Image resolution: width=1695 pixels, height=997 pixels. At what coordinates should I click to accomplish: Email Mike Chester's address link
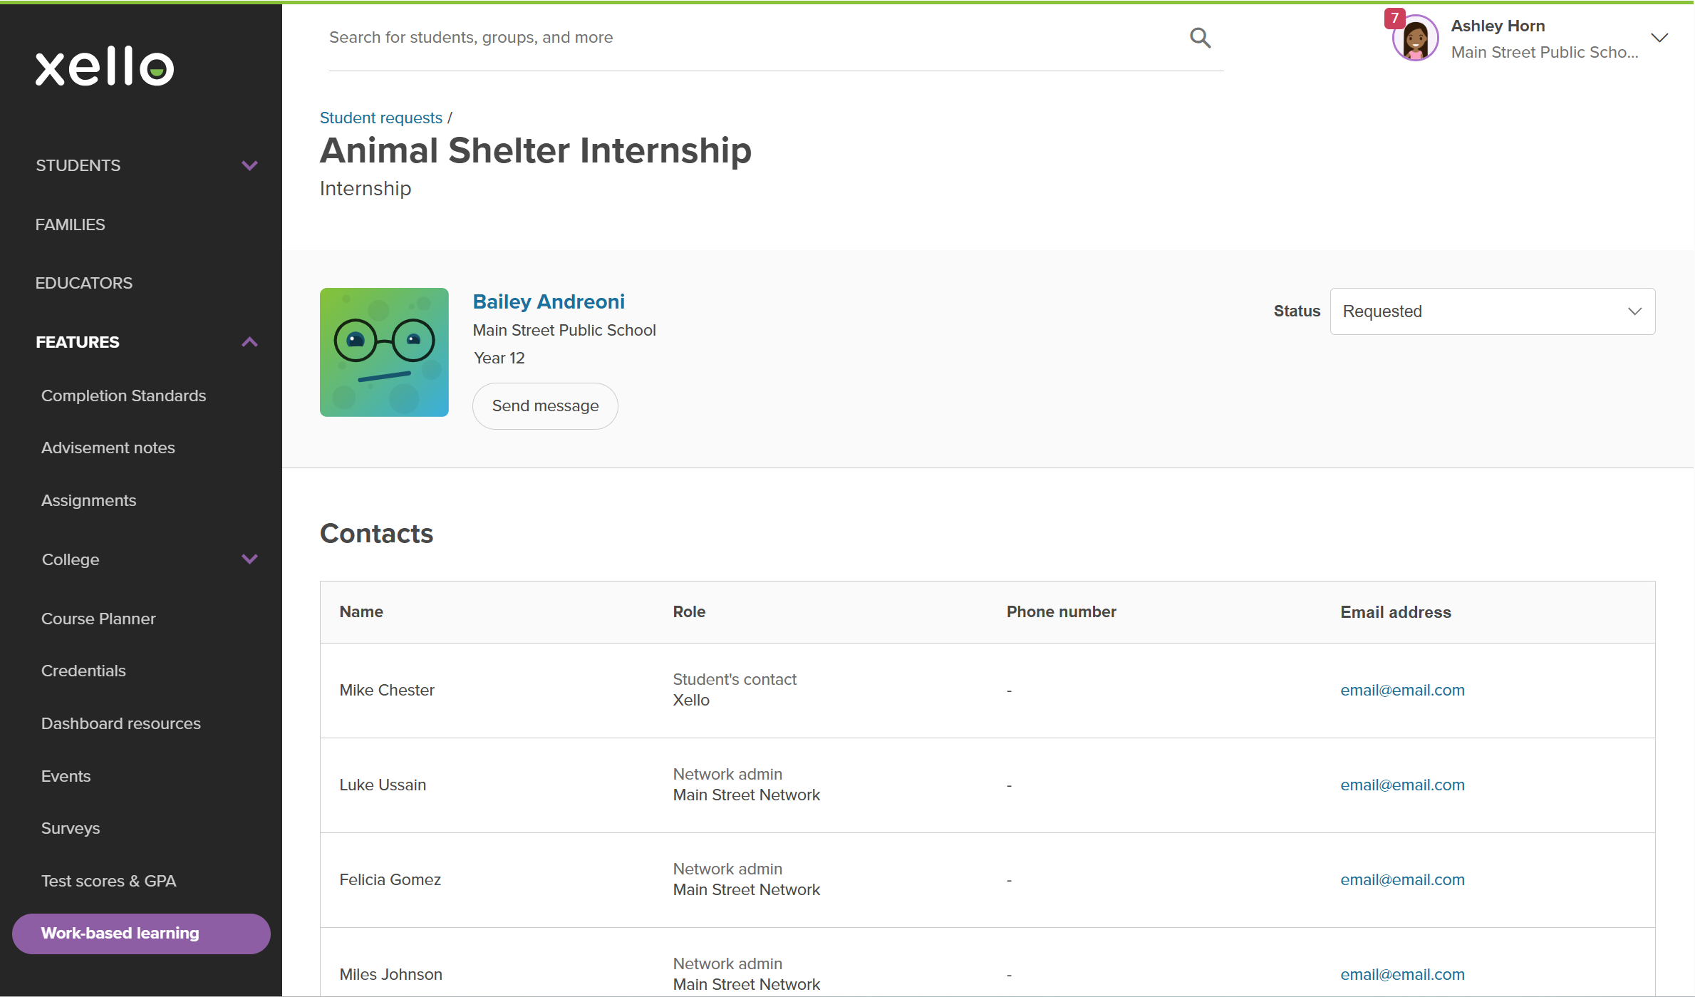[1401, 690]
